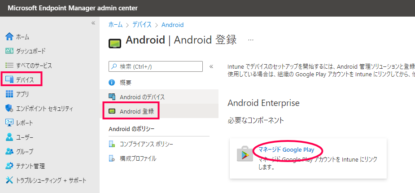Open the マネージド Google Play link
Screen dimensions: 415x193
pyautogui.click(x=286, y=150)
